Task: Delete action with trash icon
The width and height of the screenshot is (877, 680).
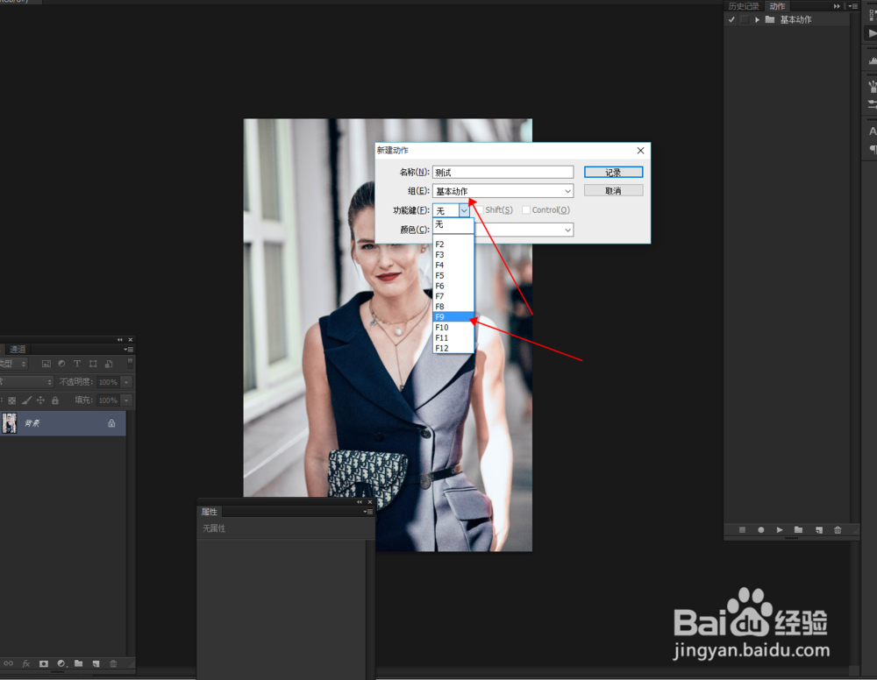Action: (838, 529)
